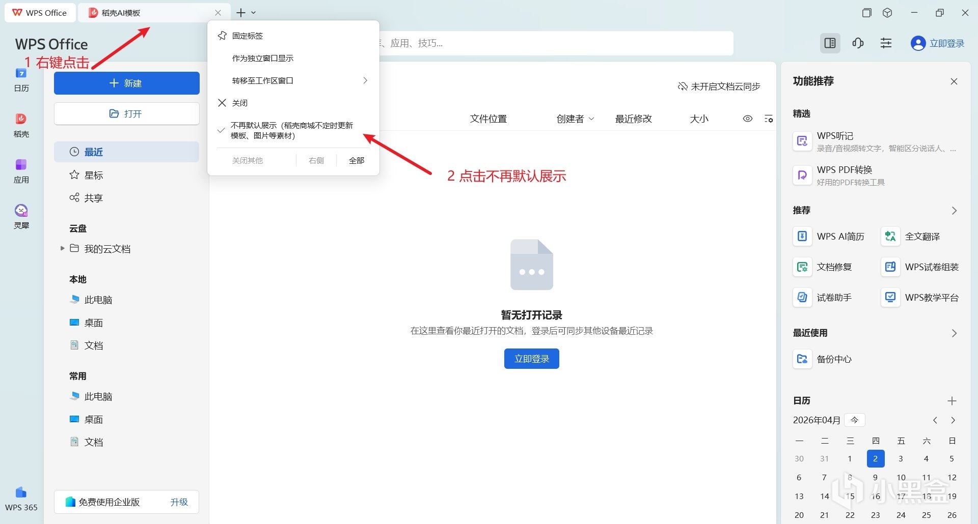Toggle the right side panel layout icon
Image resolution: width=978 pixels, height=524 pixels.
point(830,43)
